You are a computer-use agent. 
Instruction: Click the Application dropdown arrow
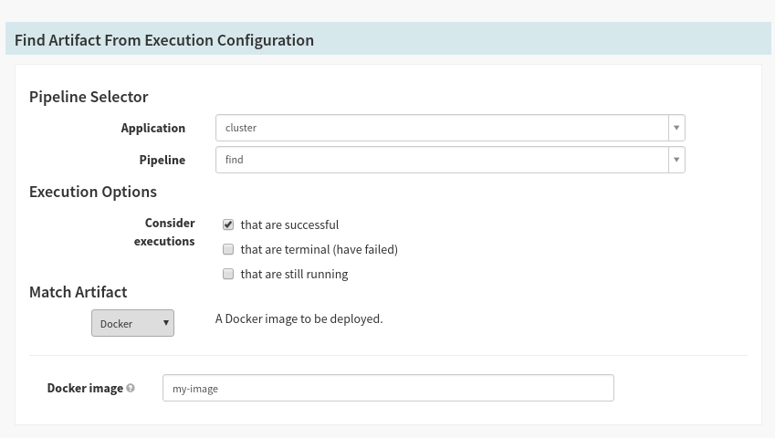(676, 128)
